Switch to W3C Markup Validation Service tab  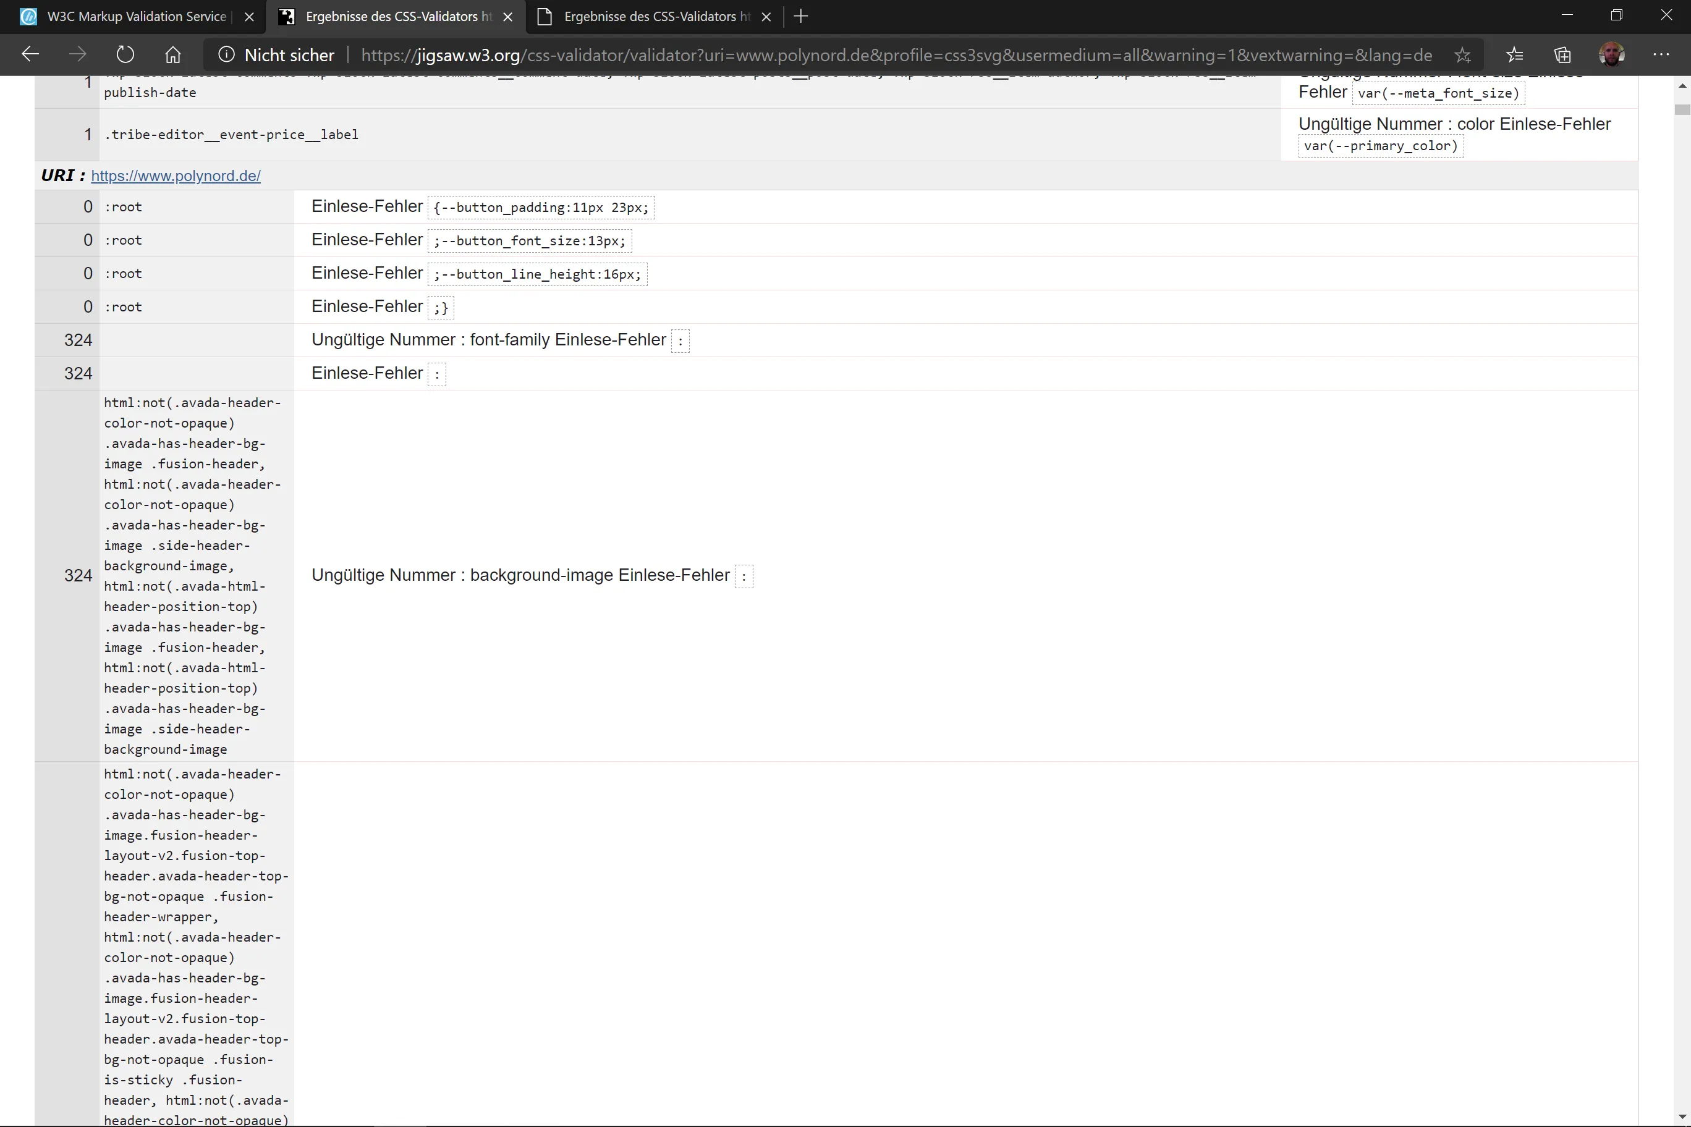coord(137,17)
